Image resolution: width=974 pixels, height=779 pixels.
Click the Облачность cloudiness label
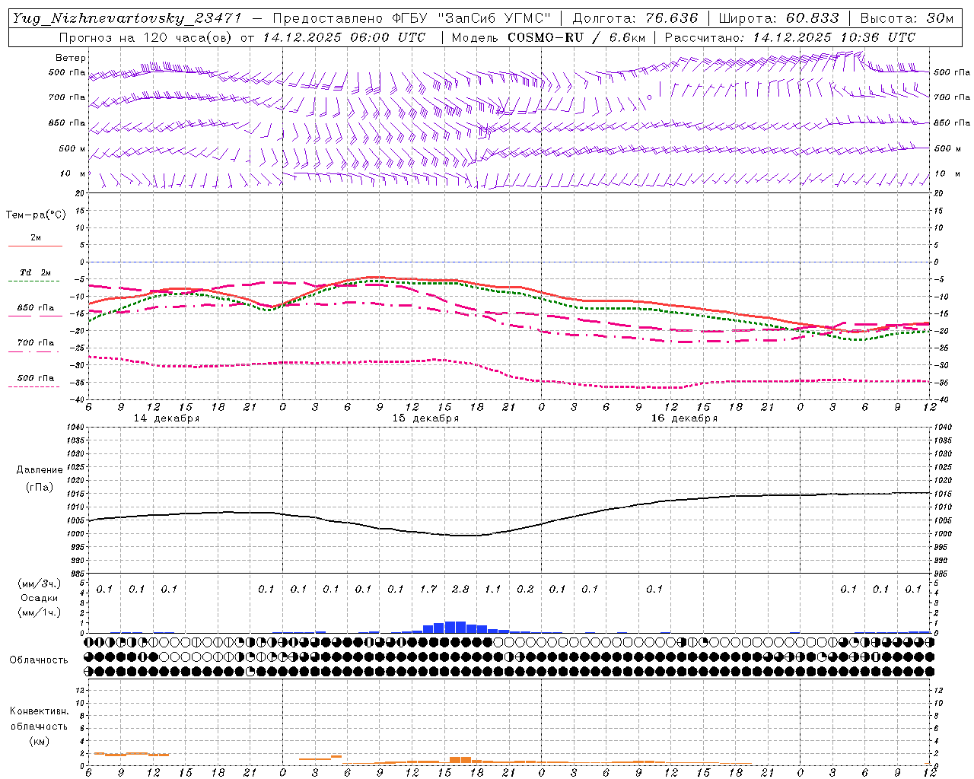(x=39, y=660)
